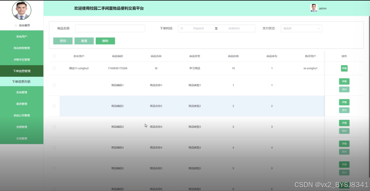
Task: Click the 商品价格 column header
Action: pos(233,56)
